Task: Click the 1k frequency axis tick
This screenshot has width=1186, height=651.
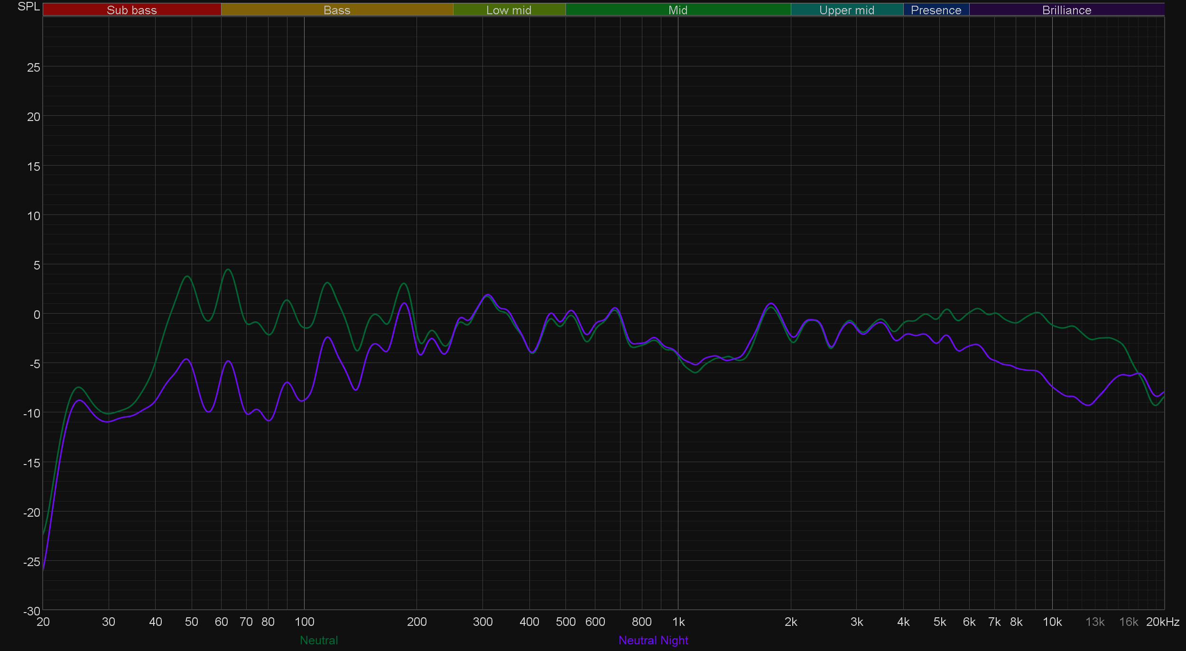Action: 678,622
